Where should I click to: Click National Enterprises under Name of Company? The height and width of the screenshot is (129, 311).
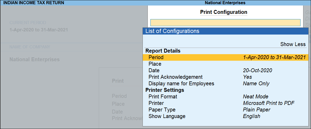pos(34,59)
